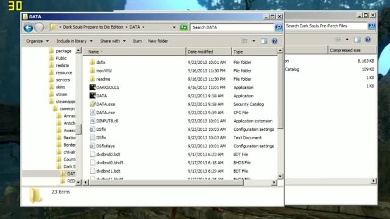Open Help via the blue question mark
Viewport: 390px width, 219px height.
(x=274, y=41)
